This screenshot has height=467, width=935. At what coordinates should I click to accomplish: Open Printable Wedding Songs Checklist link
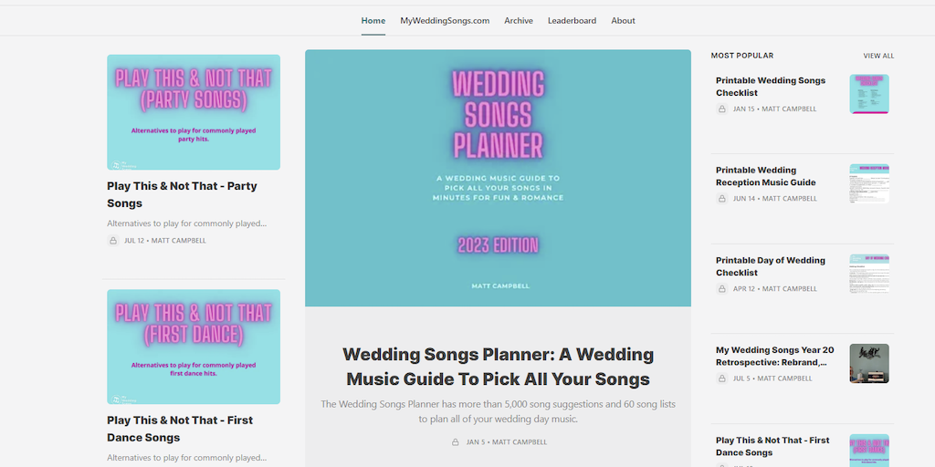[x=770, y=87]
